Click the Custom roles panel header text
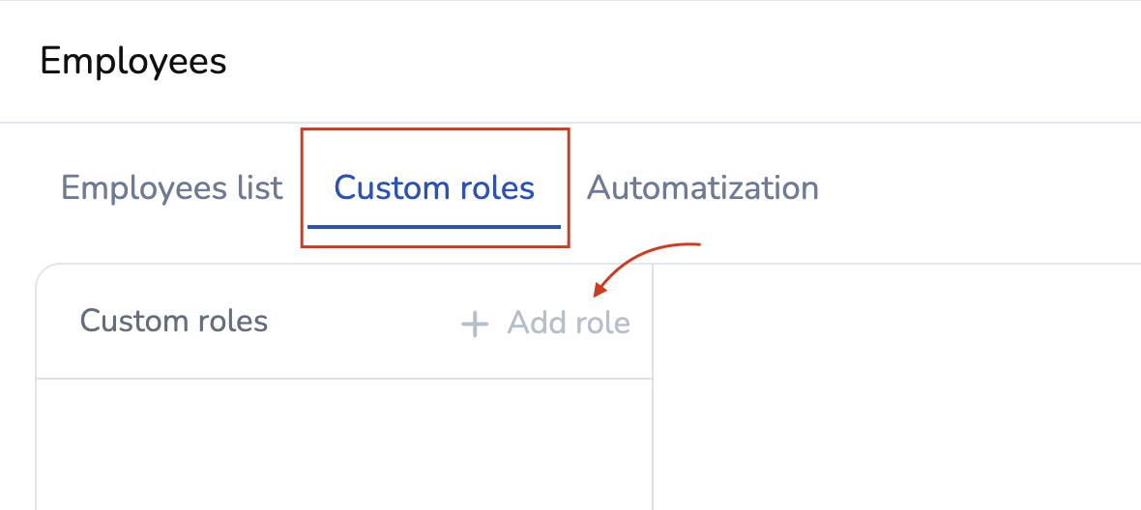The height and width of the screenshot is (510, 1141). coord(174,321)
